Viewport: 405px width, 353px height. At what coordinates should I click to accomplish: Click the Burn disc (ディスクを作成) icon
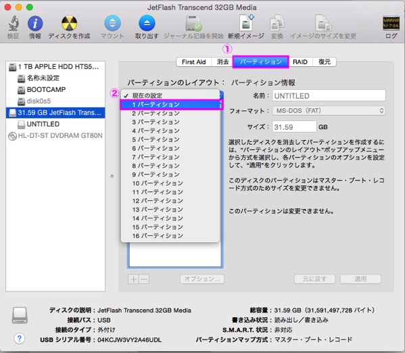(x=69, y=23)
